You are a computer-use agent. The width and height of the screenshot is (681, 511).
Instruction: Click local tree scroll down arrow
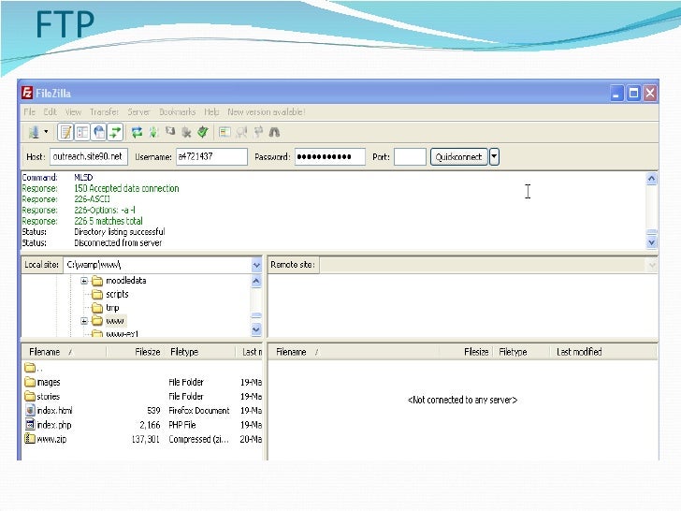click(x=256, y=329)
